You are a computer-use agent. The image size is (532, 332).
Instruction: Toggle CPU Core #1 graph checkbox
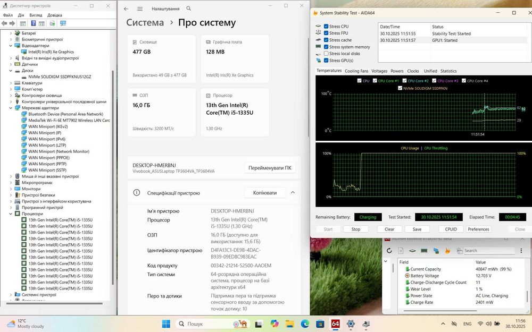pos(375,81)
